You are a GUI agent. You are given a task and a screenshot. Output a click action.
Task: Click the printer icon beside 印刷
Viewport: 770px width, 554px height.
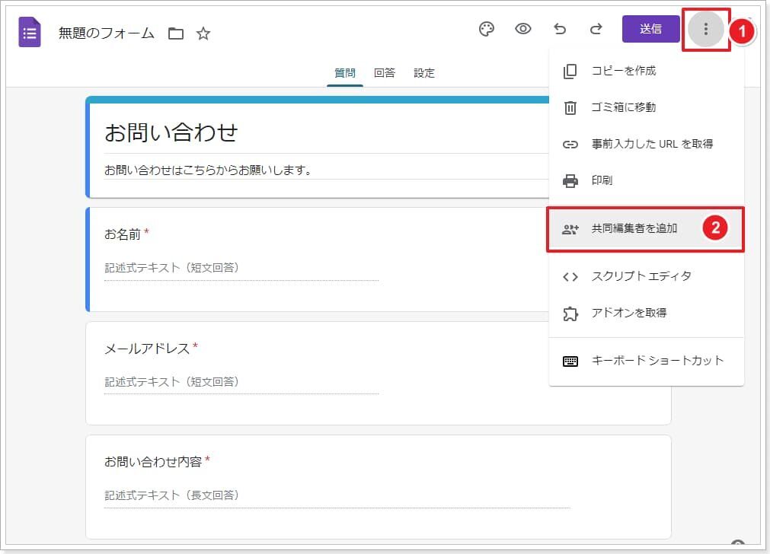coord(570,181)
